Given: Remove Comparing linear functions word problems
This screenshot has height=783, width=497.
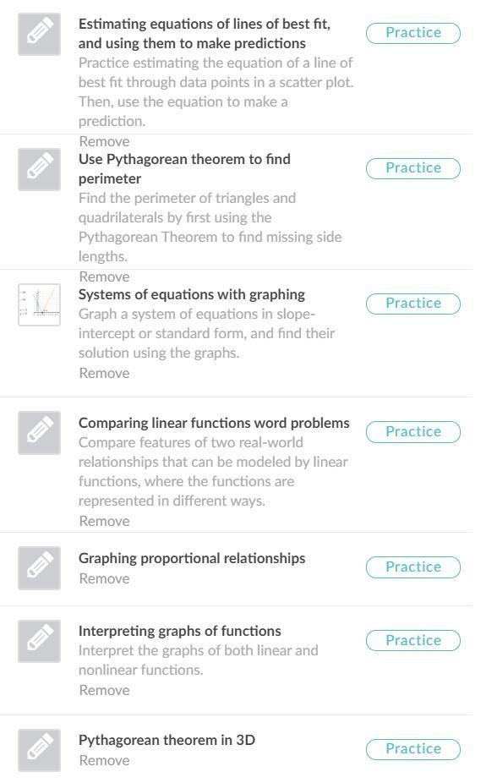Looking at the screenshot, I should coord(104,521).
